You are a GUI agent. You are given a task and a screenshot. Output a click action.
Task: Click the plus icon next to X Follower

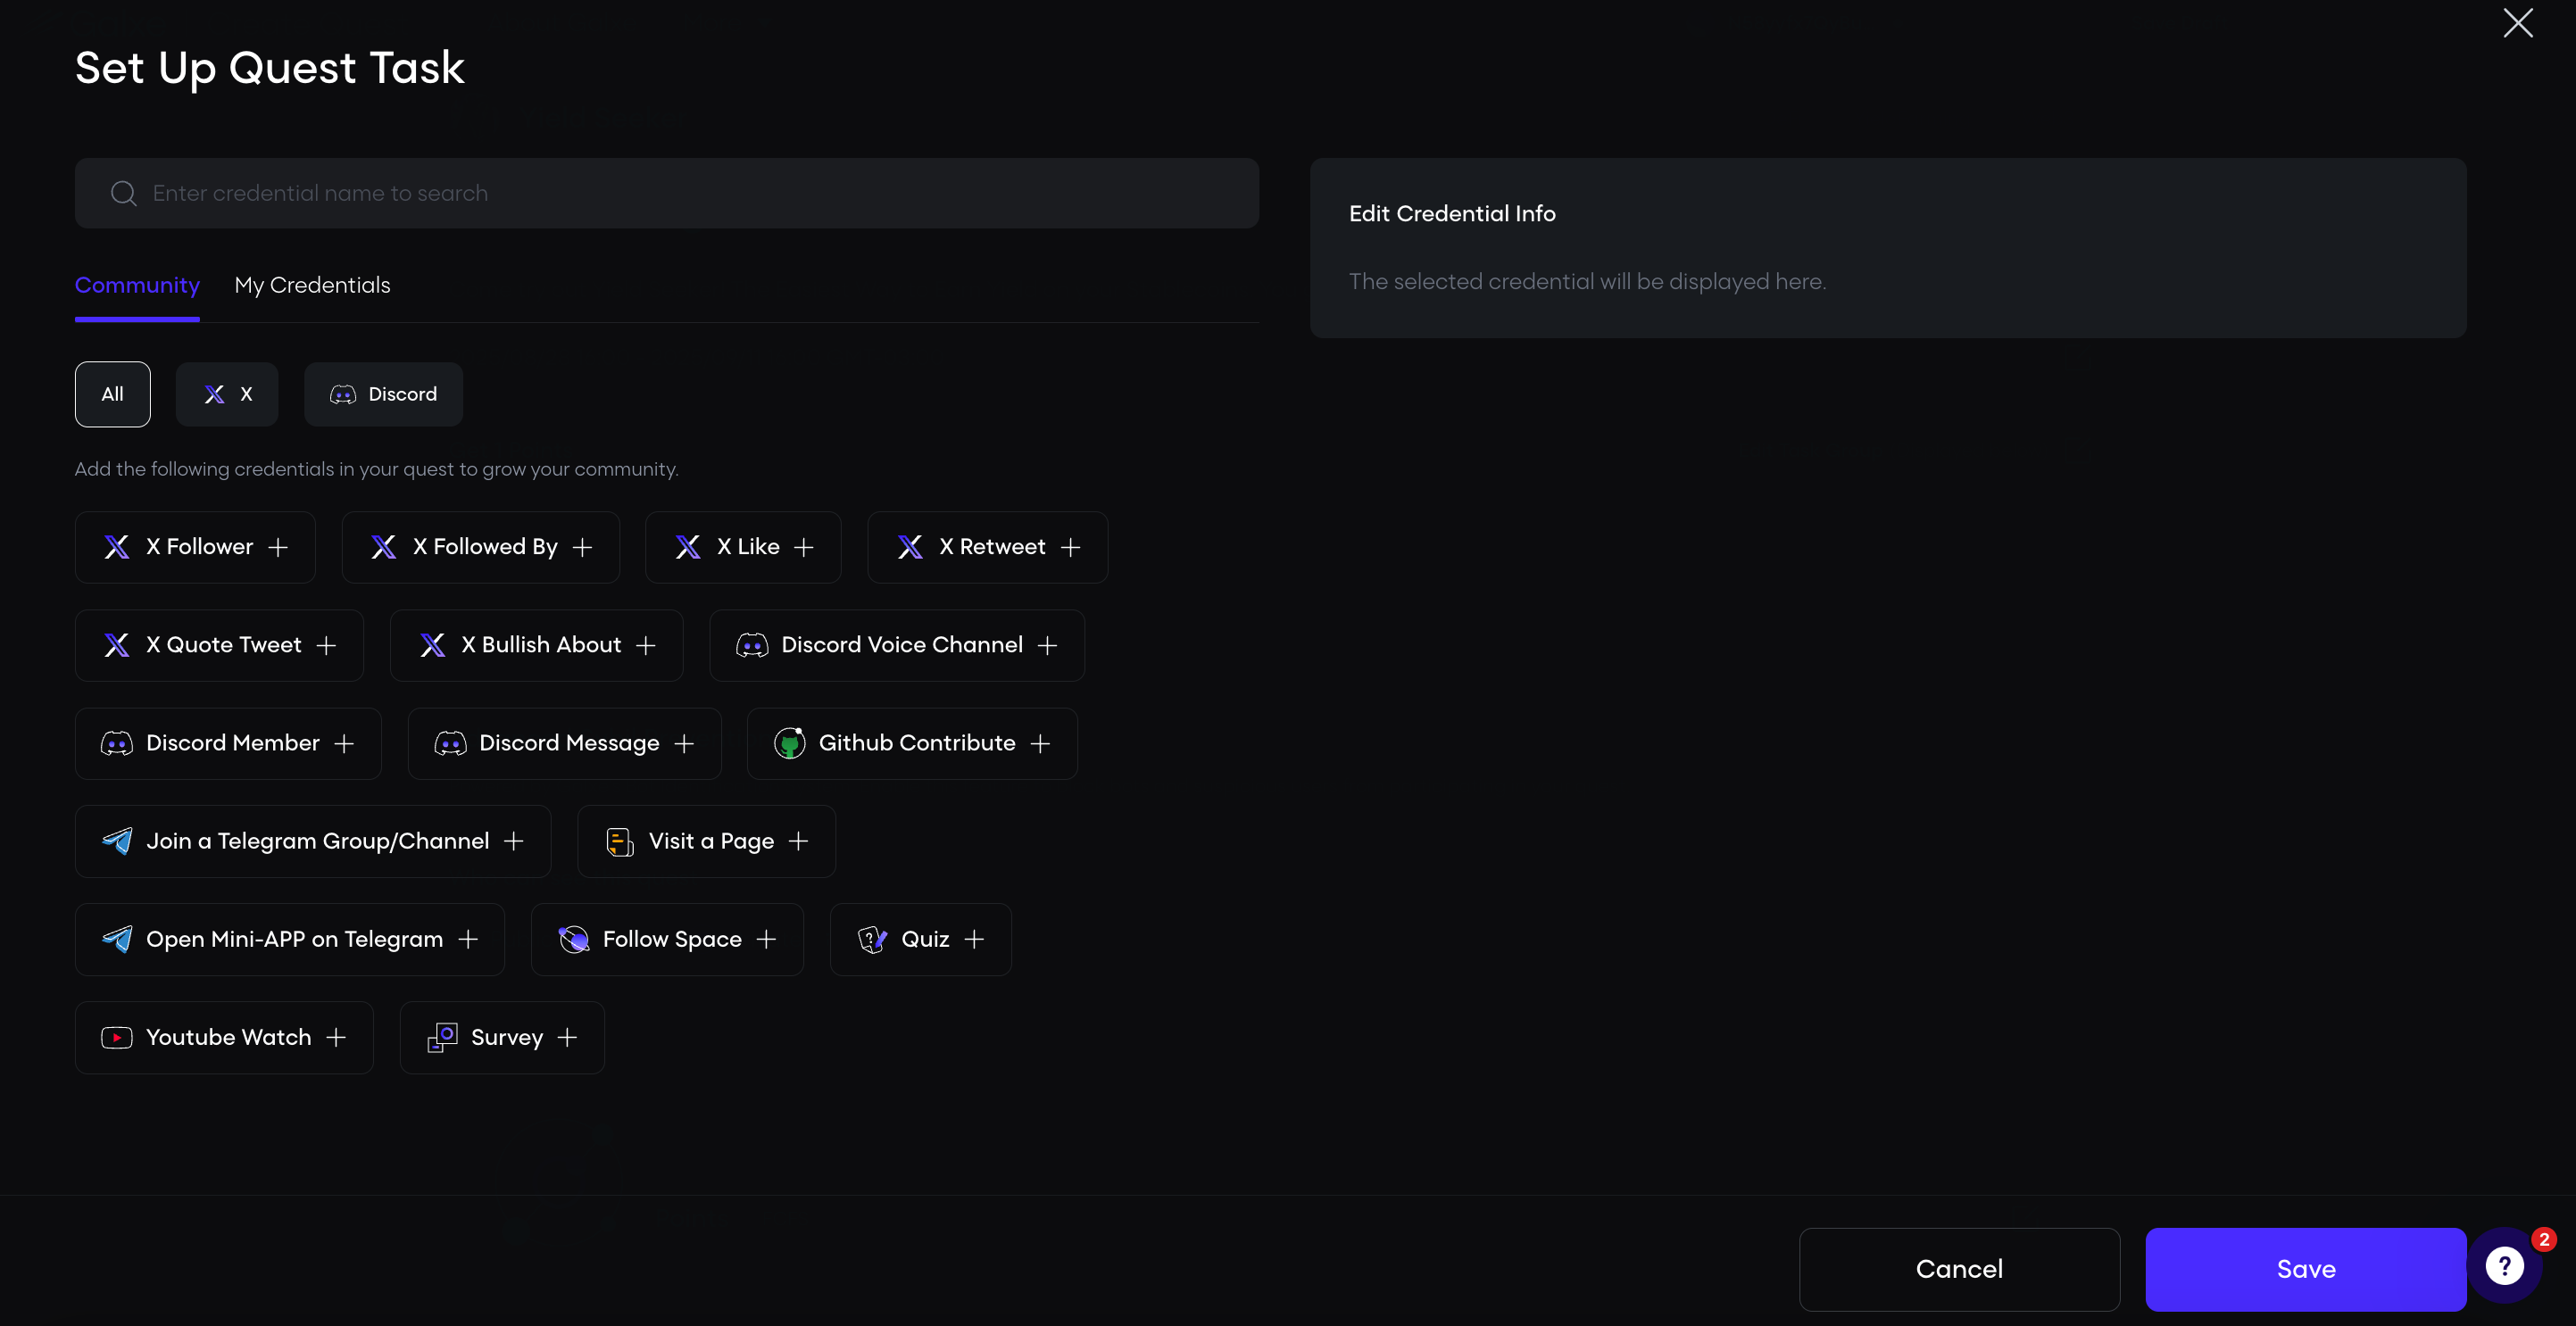[278, 547]
